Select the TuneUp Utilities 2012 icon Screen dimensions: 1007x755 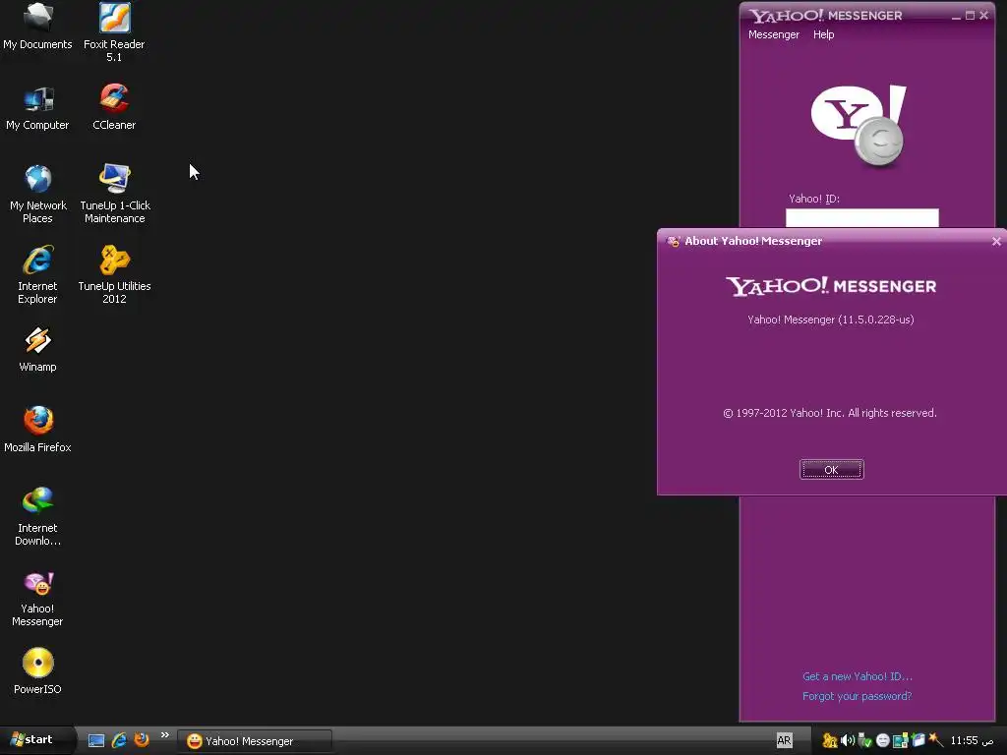click(x=114, y=274)
